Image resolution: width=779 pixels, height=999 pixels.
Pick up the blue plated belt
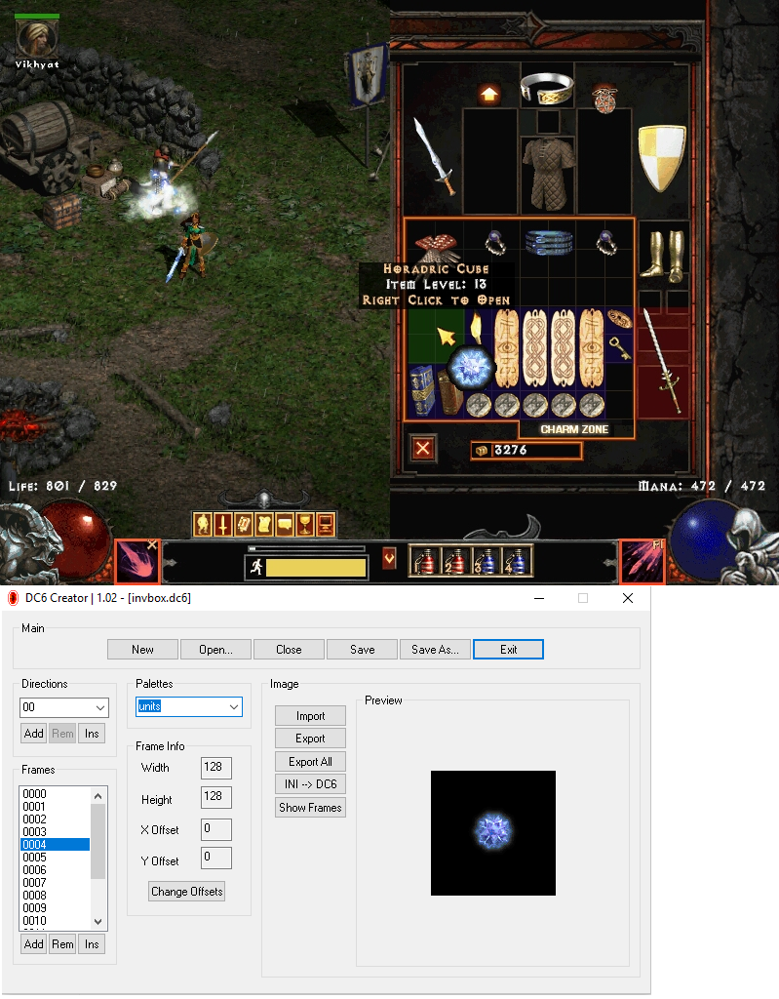point(549,243)
